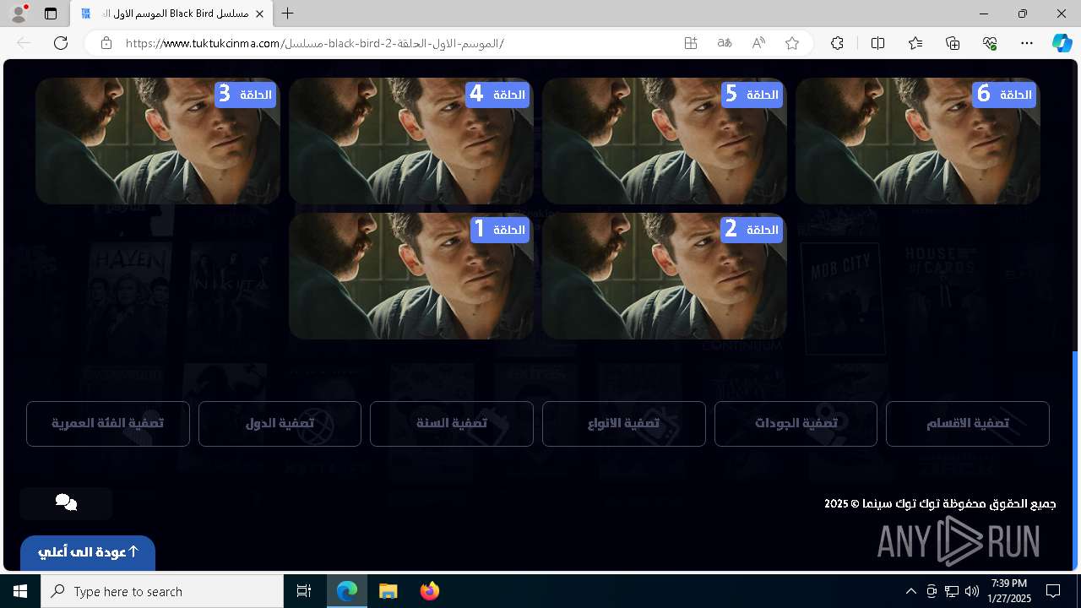
Task: View site information lock icon
Action: pyautogui.click(x=106, y=43)
